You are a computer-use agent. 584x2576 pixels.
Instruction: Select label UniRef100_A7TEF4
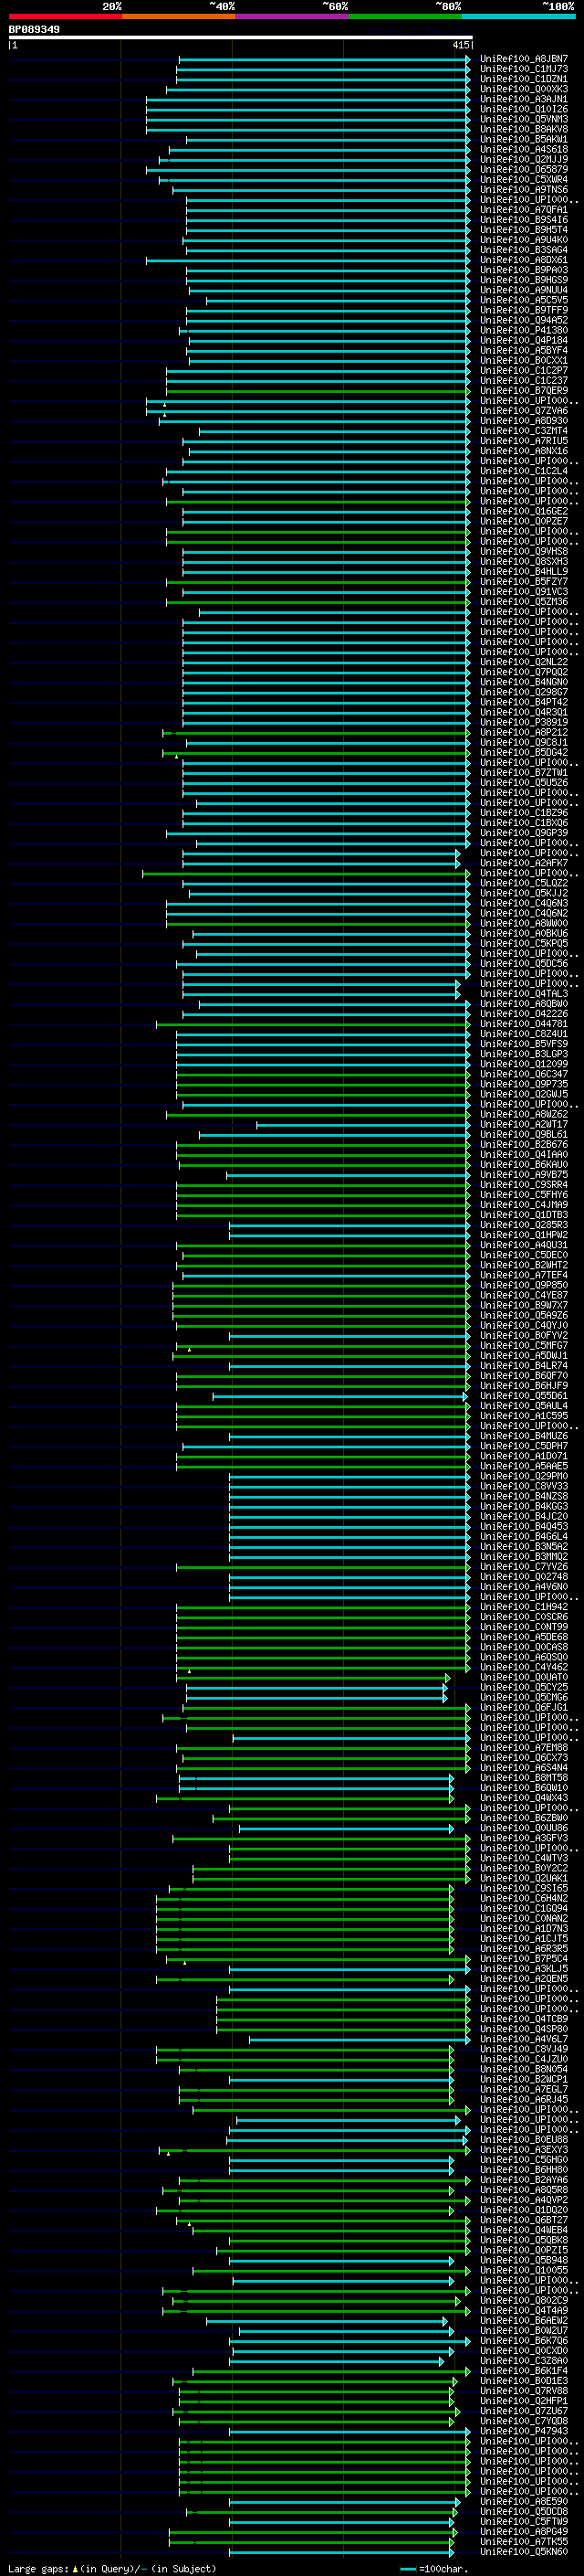(x=524, y=1275)
